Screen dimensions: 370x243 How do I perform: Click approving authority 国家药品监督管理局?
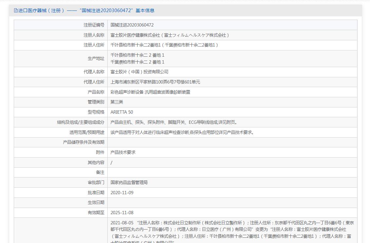pyautogui.click(x=129, y=182)
